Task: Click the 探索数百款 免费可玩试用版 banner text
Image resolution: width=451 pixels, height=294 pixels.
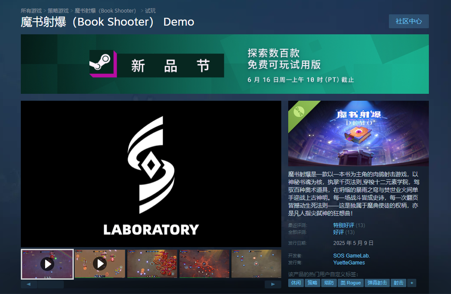Action: [x=284, y=59]
